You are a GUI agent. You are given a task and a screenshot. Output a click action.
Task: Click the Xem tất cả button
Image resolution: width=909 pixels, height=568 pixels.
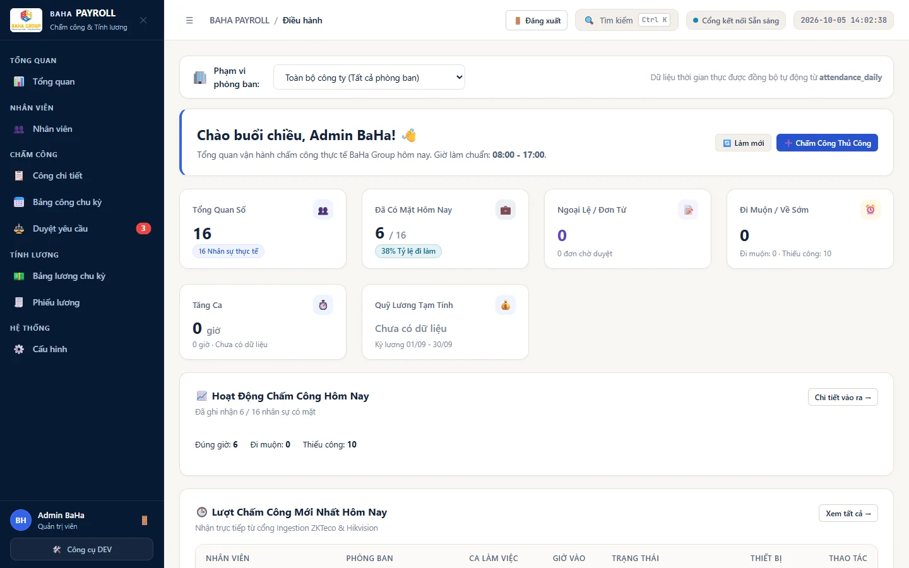point(848,513)
